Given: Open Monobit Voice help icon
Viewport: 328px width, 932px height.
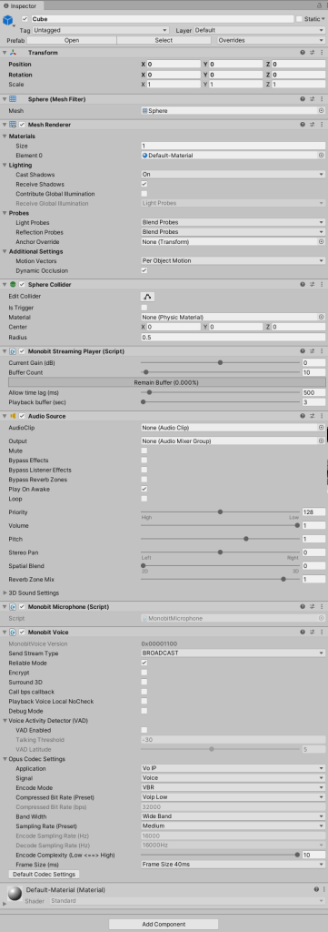Looking at the screenshot, I should [303, 632].
